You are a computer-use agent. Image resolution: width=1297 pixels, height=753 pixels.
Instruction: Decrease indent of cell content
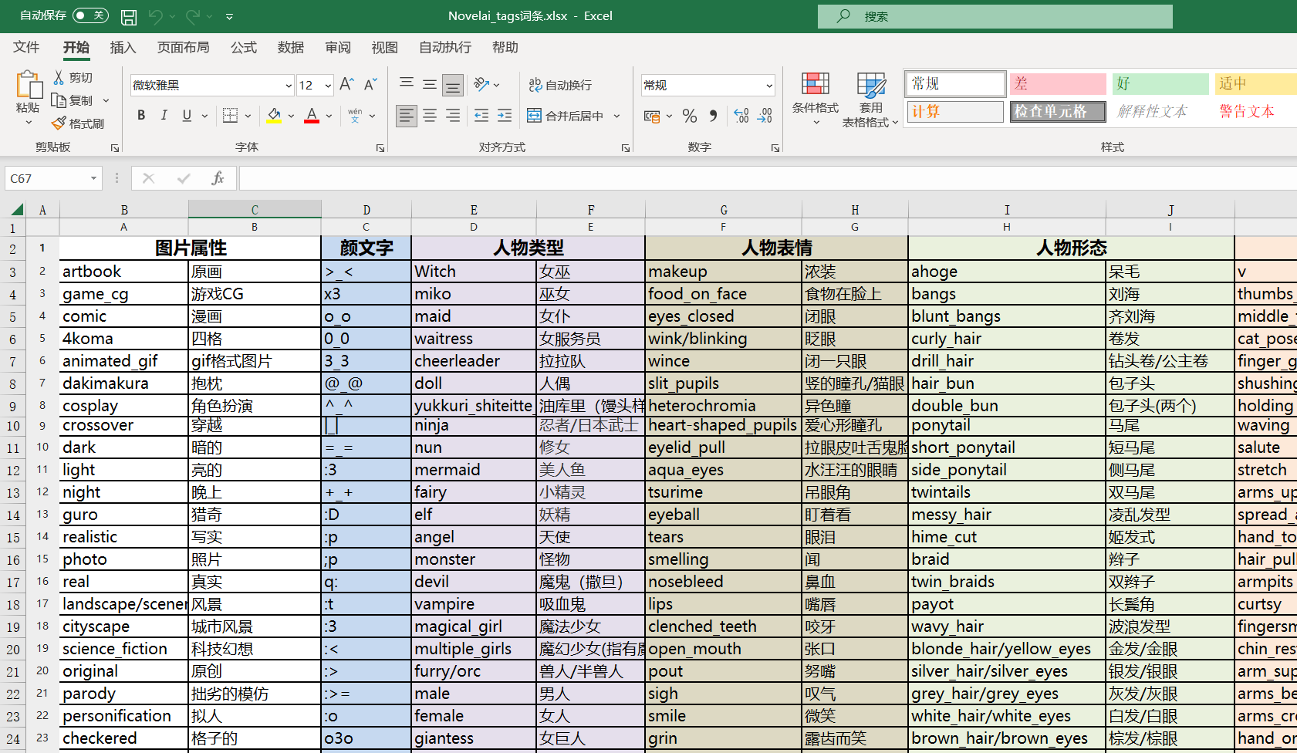tap(481, 116)
